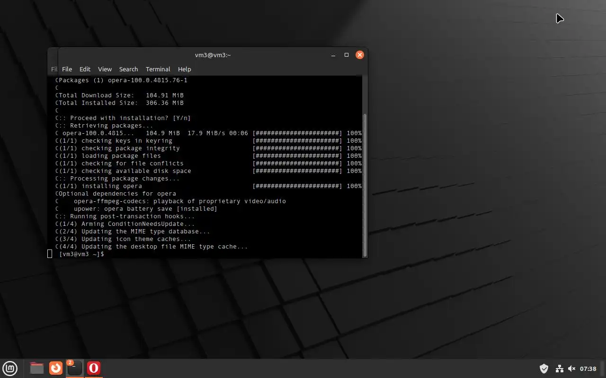Open the terminal Search menu
This screenshot has width=606, height=378.
pyautogui.click(x=128, y=69)
